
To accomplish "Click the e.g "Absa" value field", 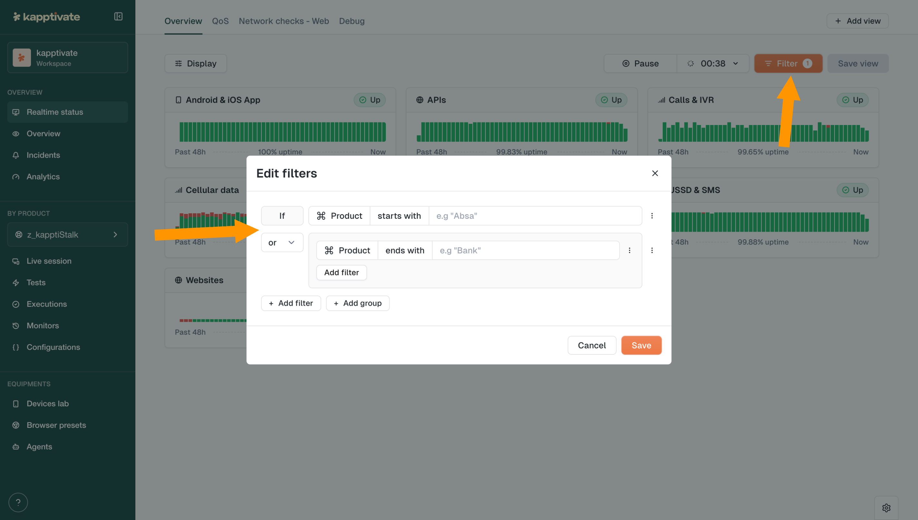I will coord(535,216).
